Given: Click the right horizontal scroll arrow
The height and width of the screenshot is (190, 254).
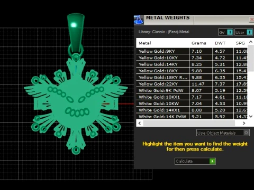Looking at the screenshot, I should (244, 123).
